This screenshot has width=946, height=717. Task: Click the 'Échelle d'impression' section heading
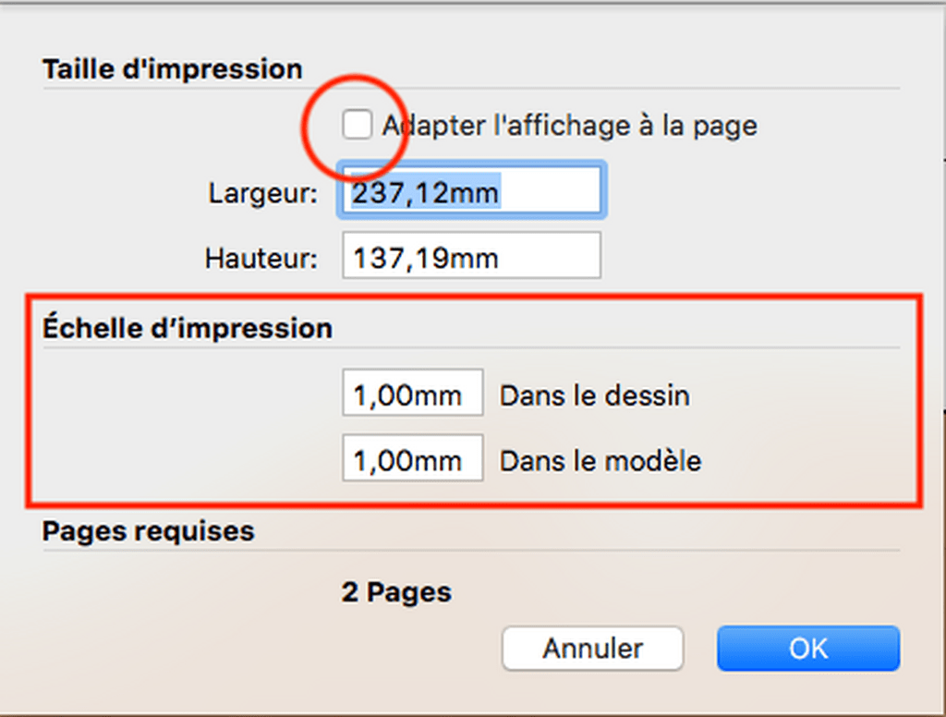coord(187,328)
